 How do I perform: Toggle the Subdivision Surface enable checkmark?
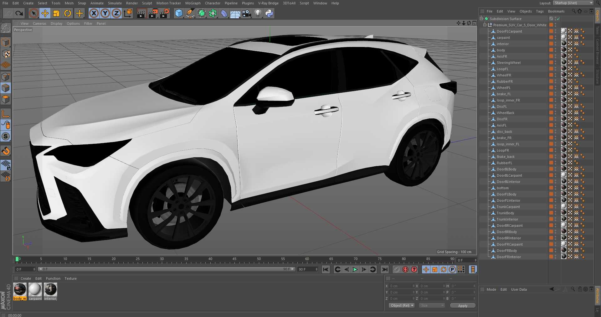pos(558,19)
